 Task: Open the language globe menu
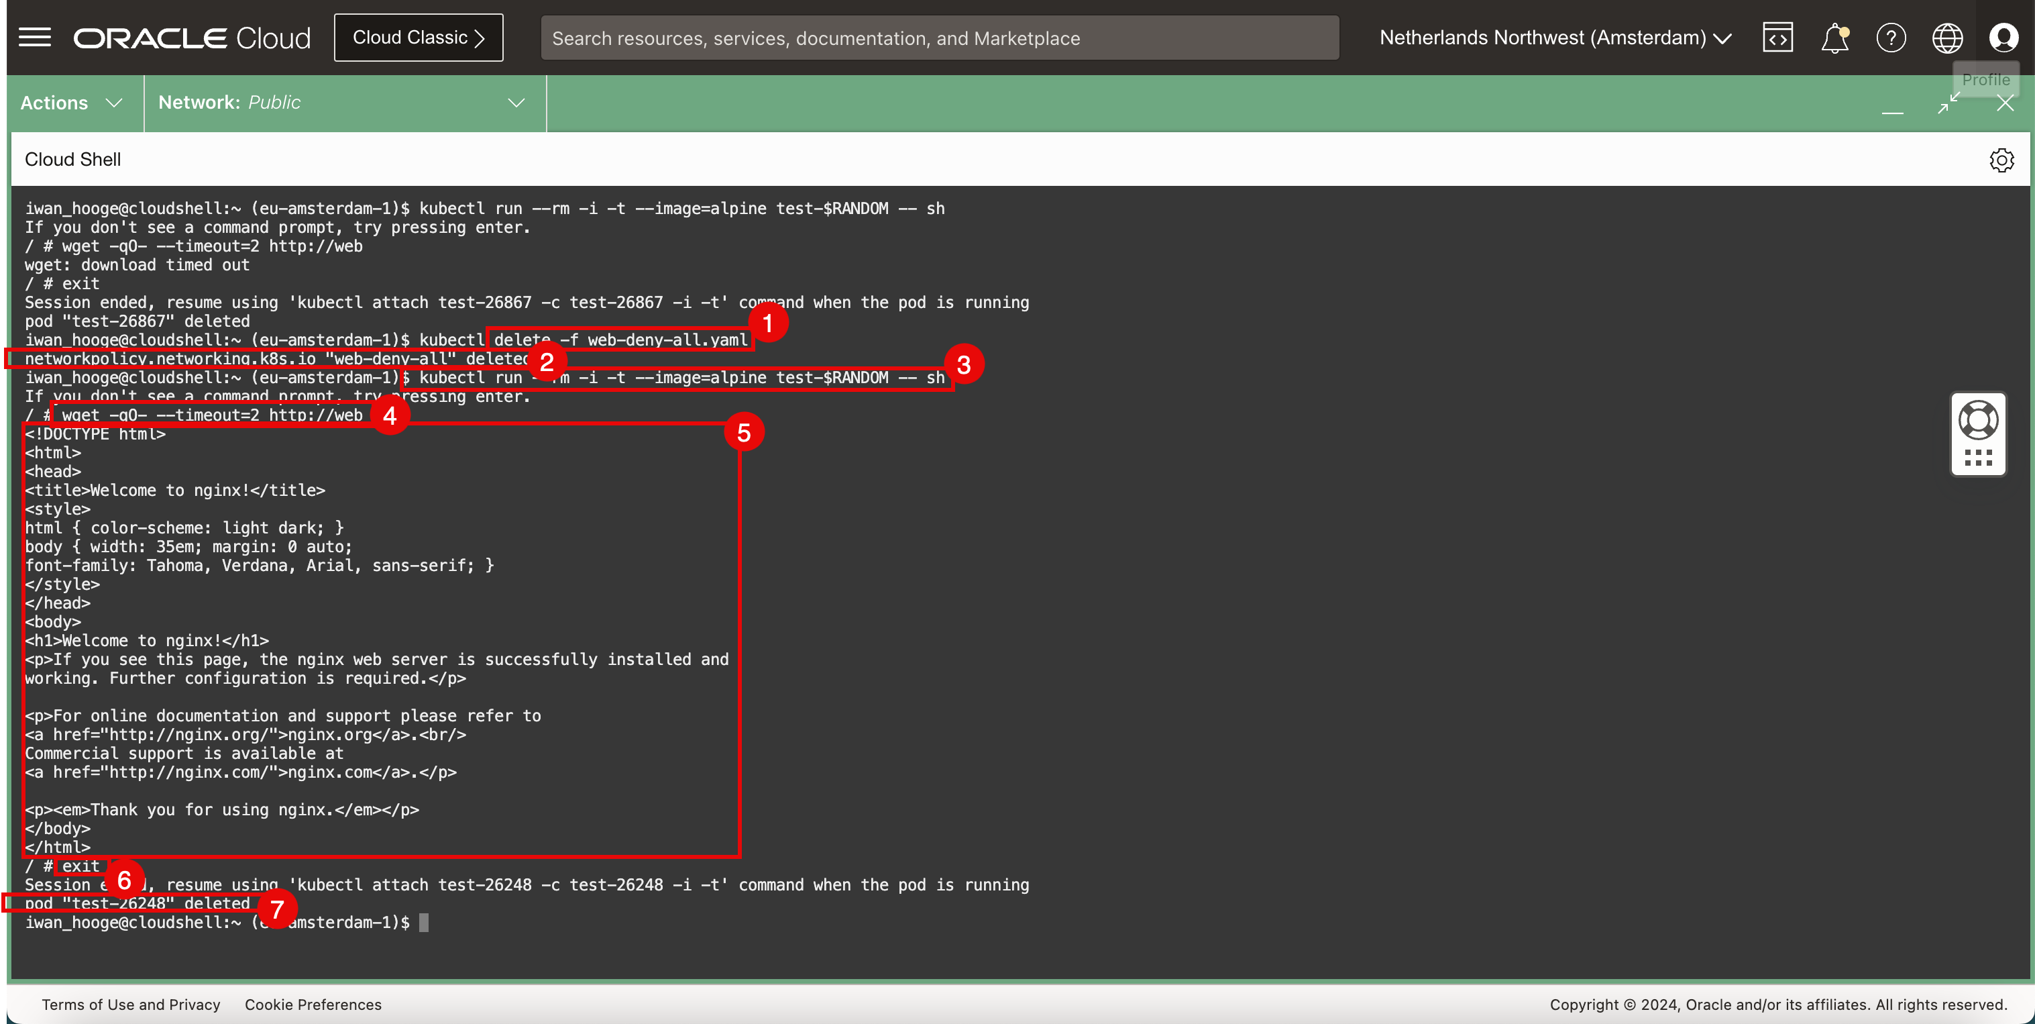[1946, 37]
